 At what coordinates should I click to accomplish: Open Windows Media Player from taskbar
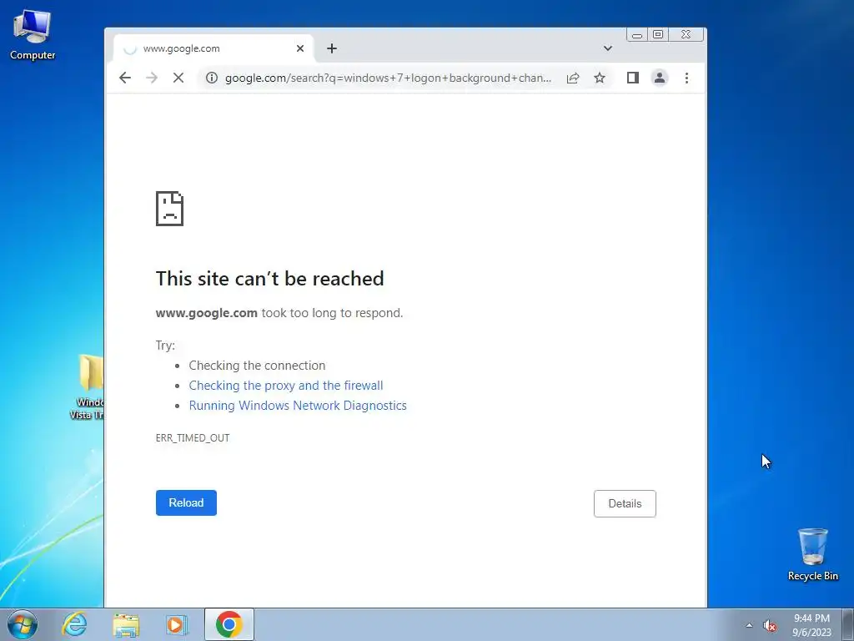(177, 624)
